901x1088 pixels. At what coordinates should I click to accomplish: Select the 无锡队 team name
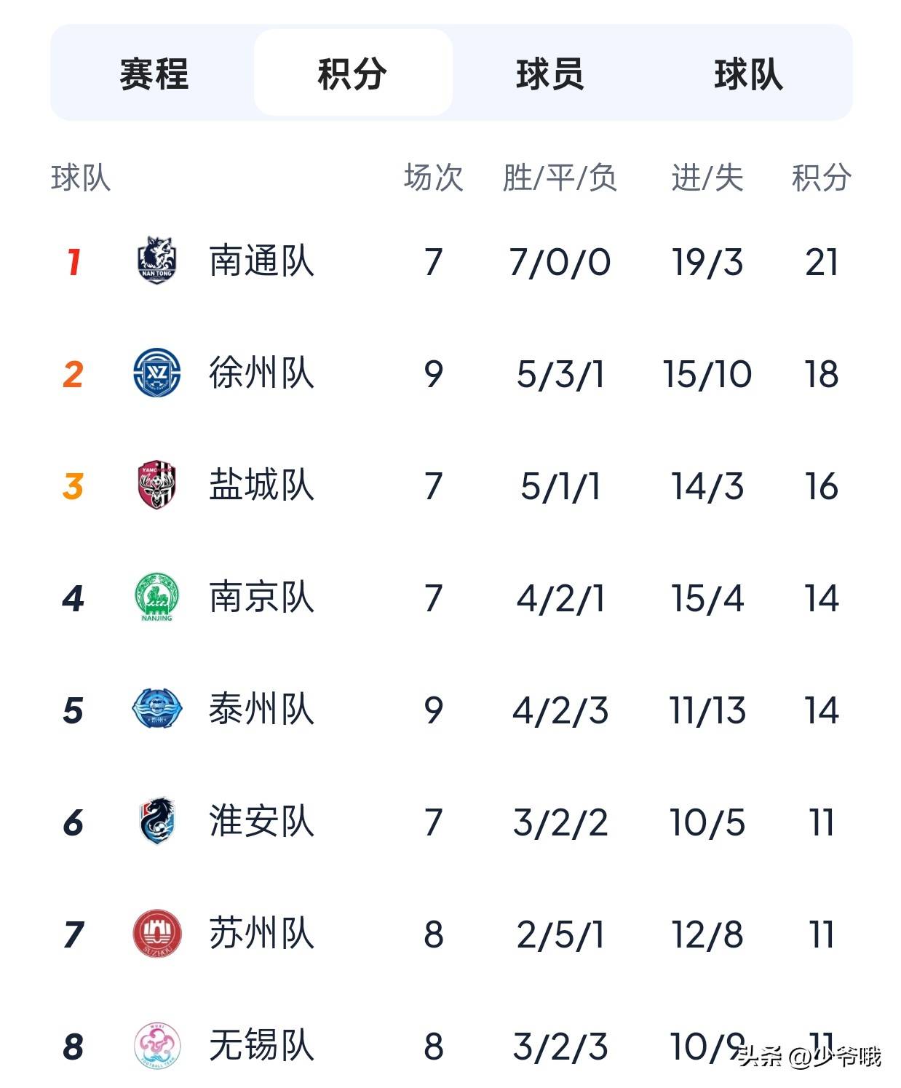coord(262,1046)
